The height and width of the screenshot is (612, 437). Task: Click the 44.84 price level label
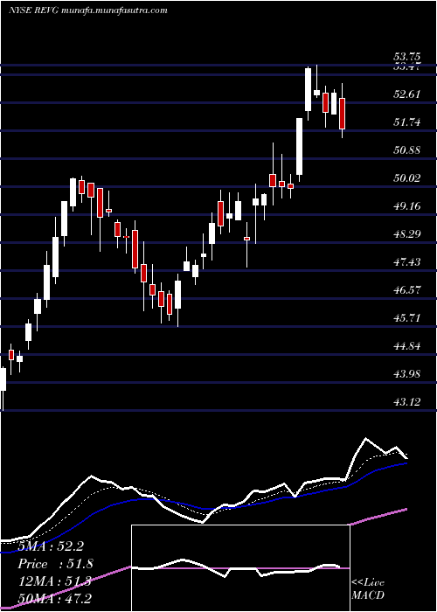(408, 346)
